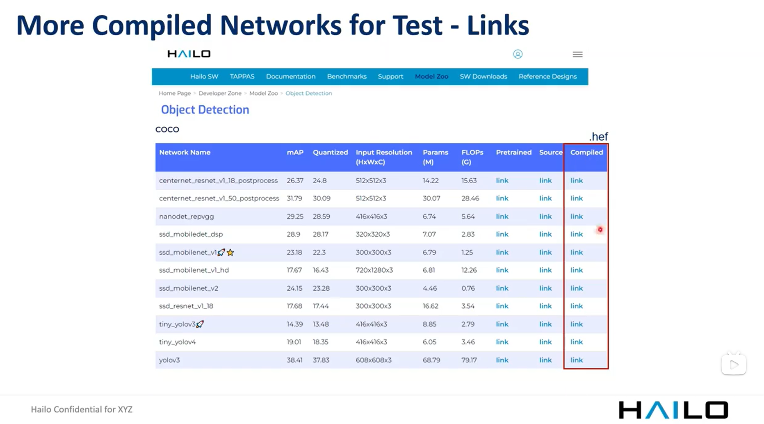Image resolution: width=764 pixels, height=424 pixels.
Task: Open the TAPPAS menu item
Action: 242,76
